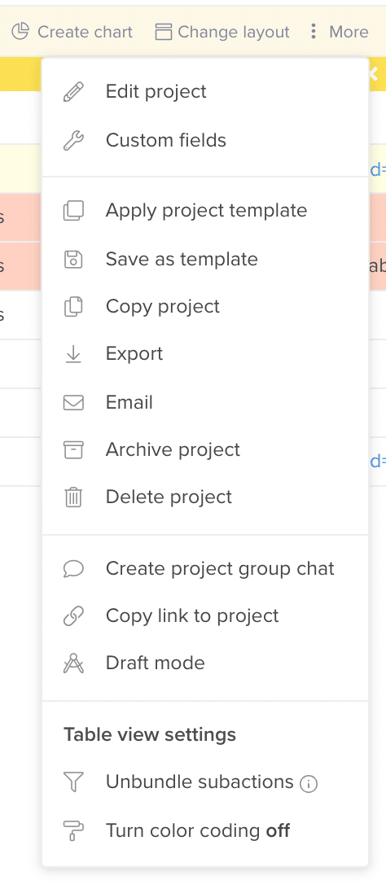Image resolution: width=386 pixels, height=889 pixels.
Task: Click the envelope Email icon
Action: [x=73, y=402]
